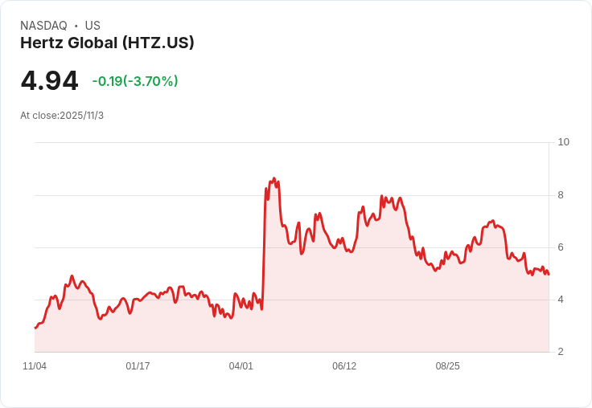The height and width of the screenshot is (408, 592).
Task: Select the 11/04 date axis label
Action: 35,366
